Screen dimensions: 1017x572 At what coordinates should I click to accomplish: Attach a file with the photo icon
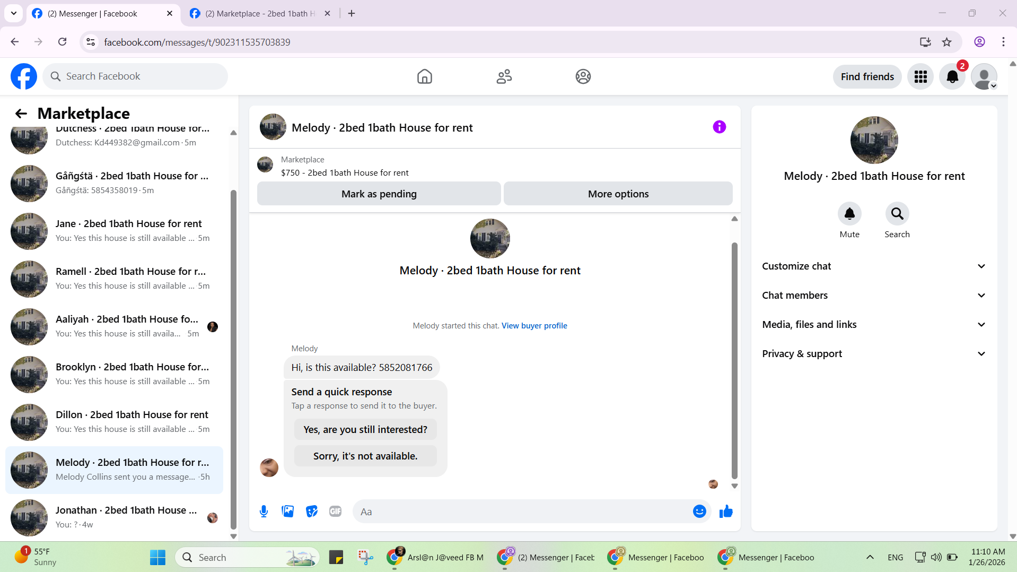(x=287, y=512)
